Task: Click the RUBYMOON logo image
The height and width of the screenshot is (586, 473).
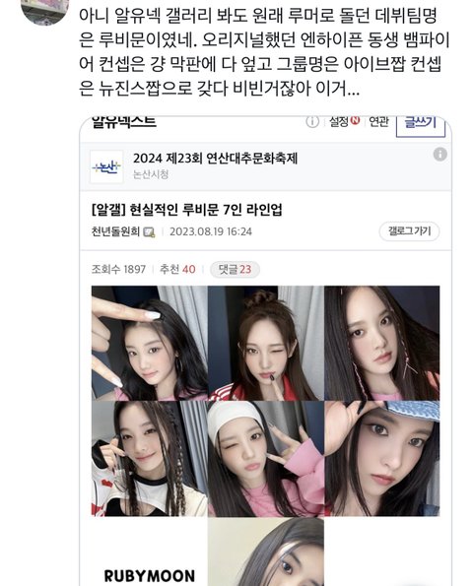Action: (x=150, y=575)
